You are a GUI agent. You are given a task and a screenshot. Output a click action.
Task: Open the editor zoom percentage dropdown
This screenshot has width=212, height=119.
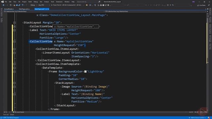tap(7, 112)
